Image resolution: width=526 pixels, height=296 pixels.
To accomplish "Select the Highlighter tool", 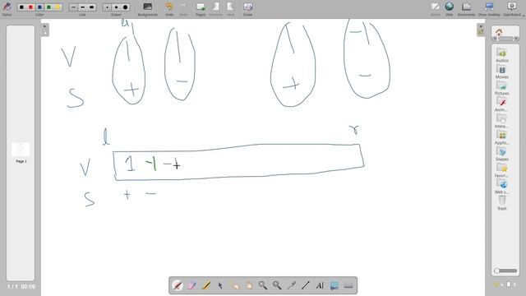I will click(206, 285).
